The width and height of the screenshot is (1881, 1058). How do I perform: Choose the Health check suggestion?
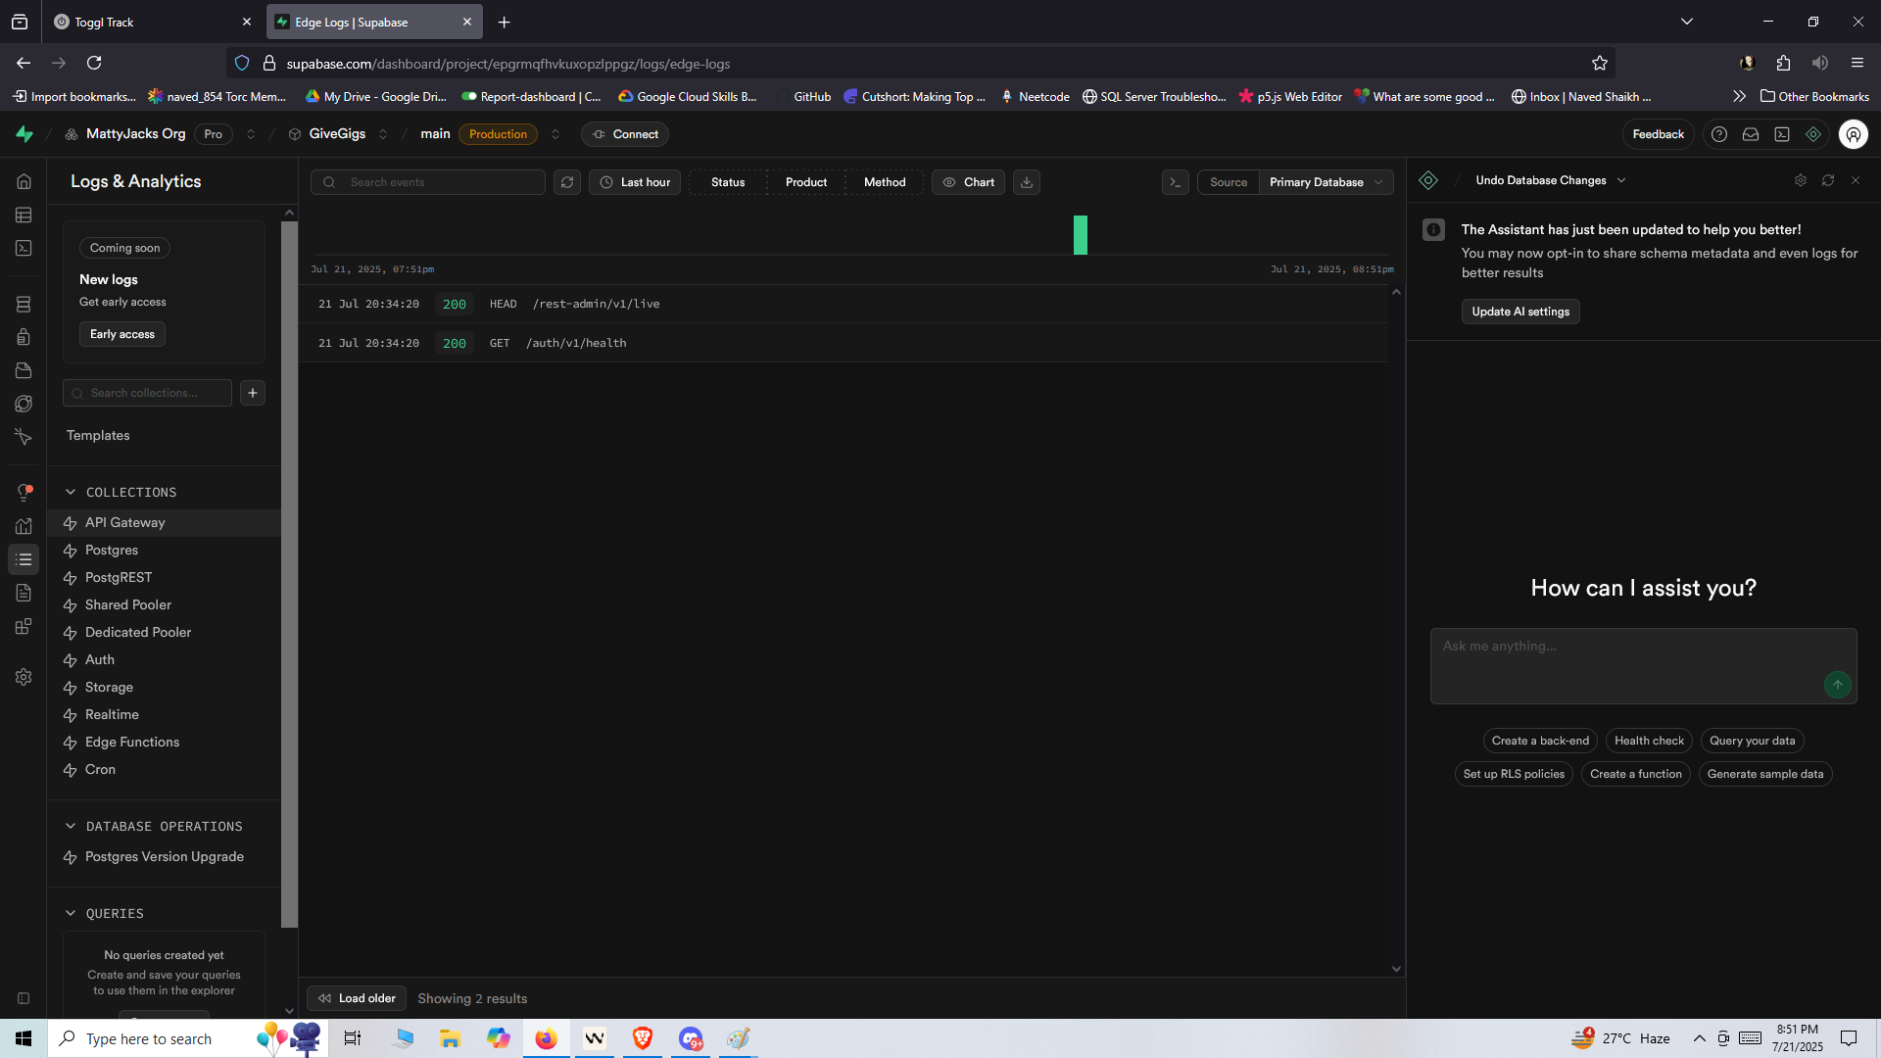1649,741
